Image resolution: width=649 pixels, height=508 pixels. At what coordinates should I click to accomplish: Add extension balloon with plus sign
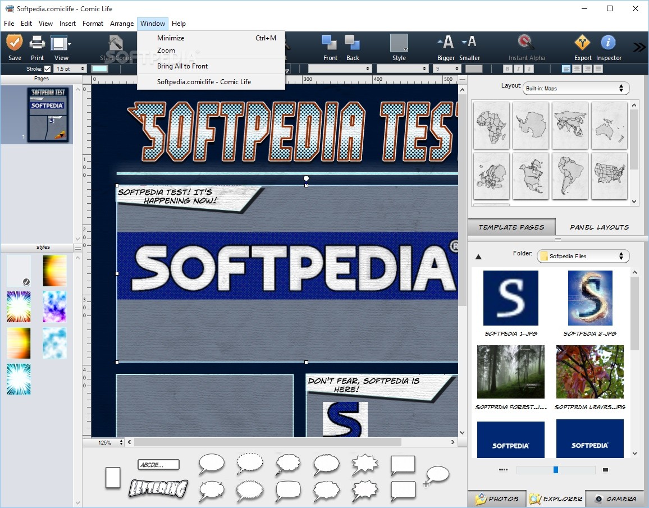436,476
